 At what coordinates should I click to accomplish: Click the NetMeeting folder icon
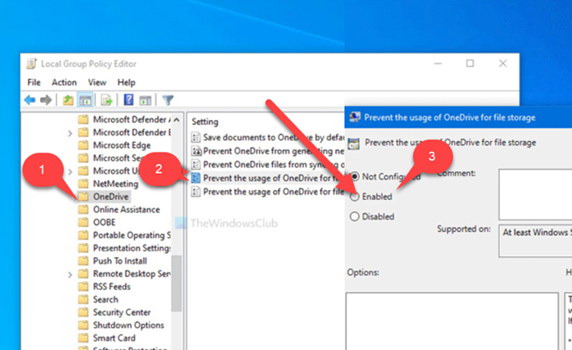click(83, 184)
